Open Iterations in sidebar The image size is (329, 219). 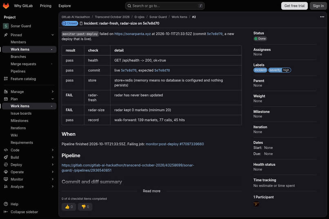click(x=18, y=128)
